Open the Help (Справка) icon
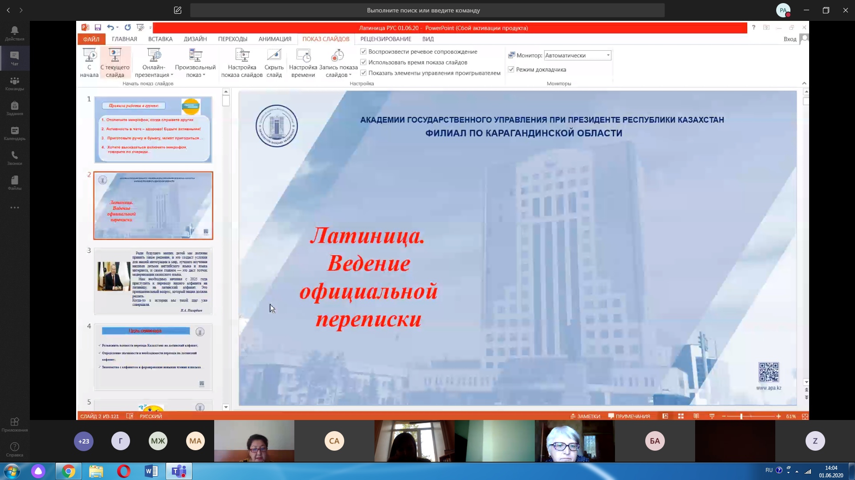 (15, 449)
